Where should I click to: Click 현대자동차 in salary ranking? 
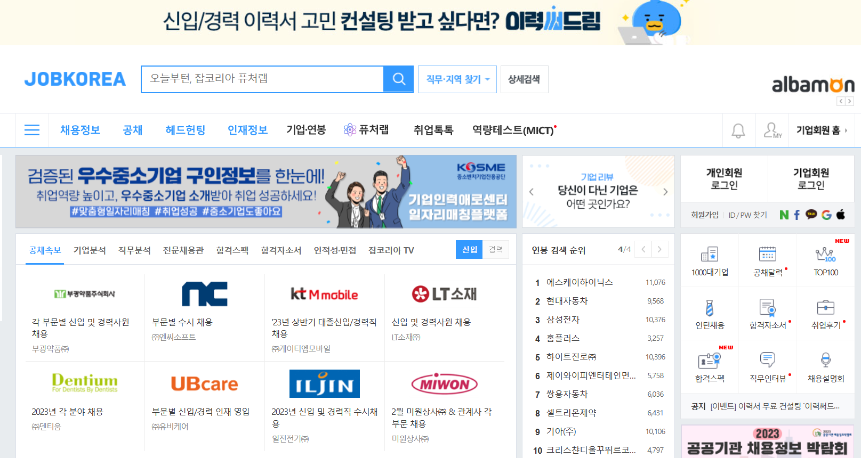point(567,301)
